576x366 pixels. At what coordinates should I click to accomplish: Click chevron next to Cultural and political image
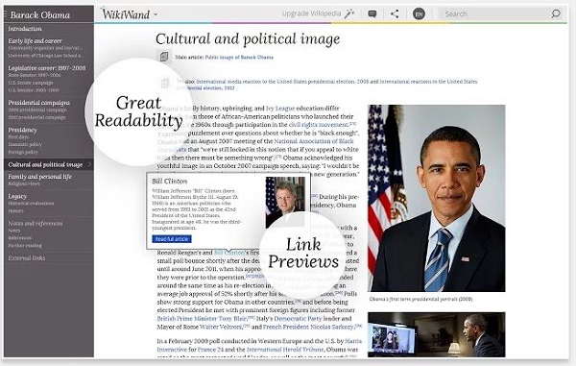[89, 164]
